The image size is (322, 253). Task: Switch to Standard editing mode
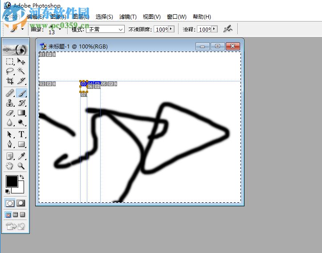[10, 203]
